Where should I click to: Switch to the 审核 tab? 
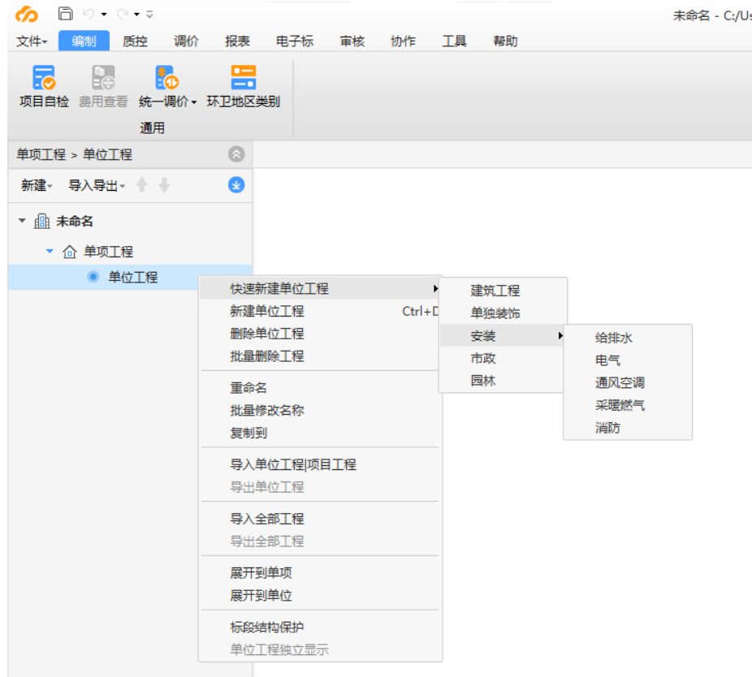click(352, 41)
